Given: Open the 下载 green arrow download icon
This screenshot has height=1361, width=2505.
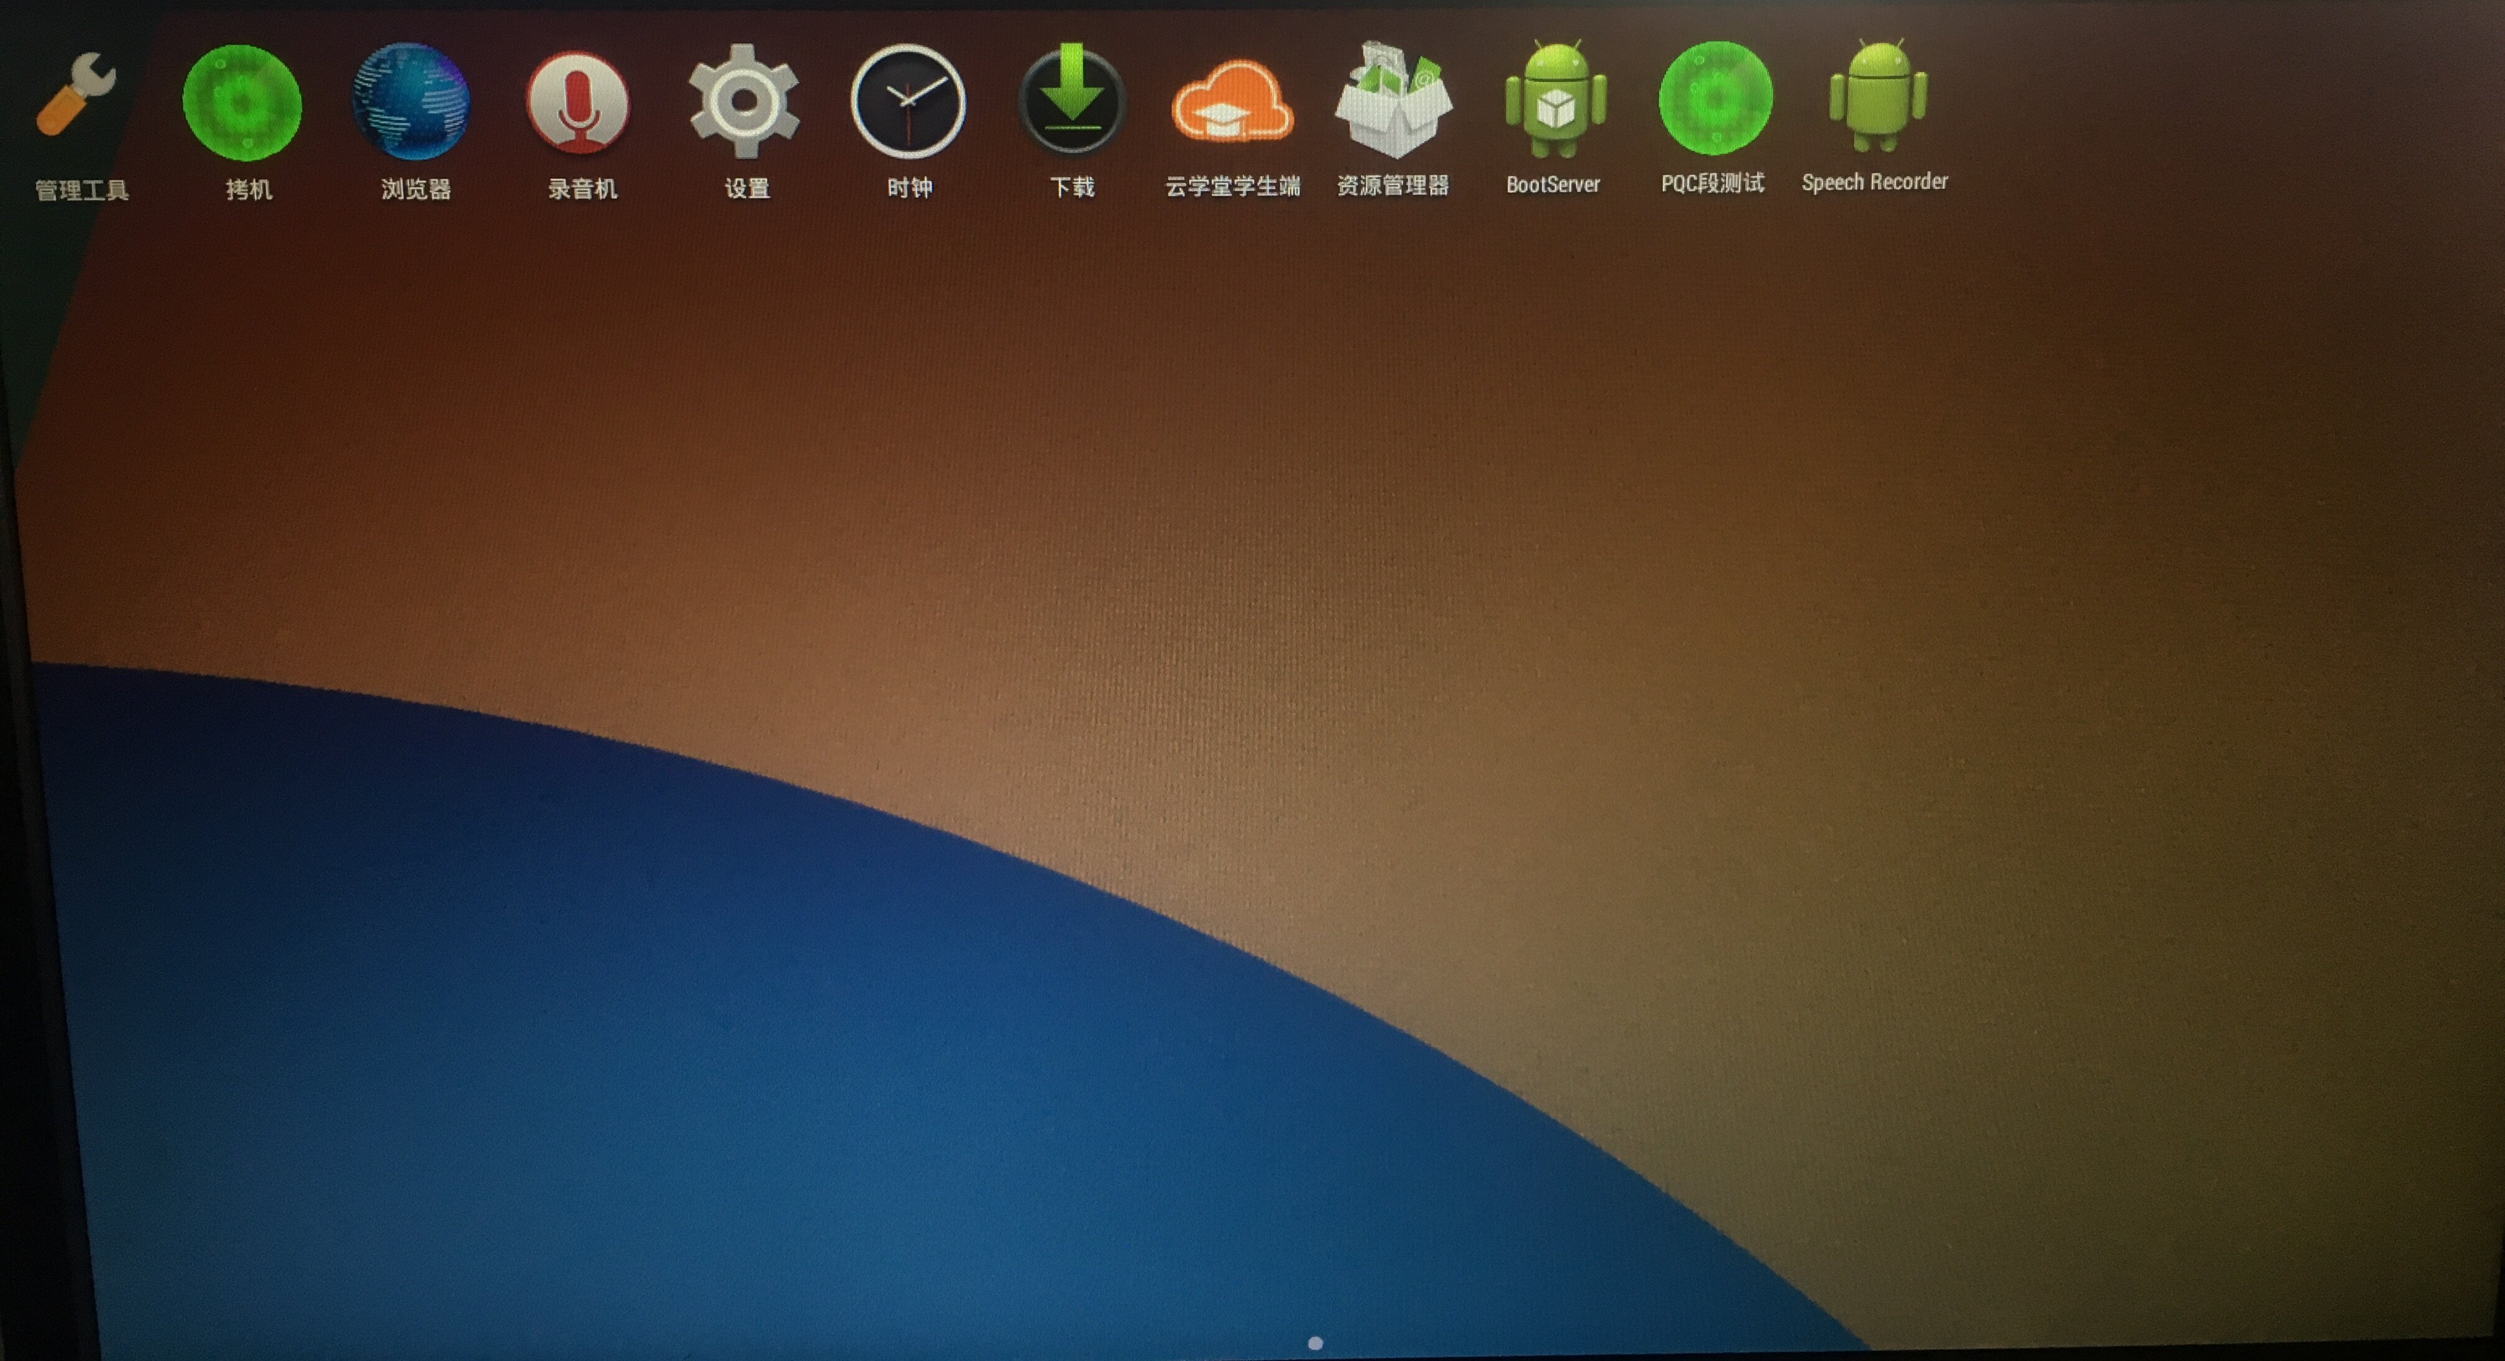Looking at the screenshot, I should 1073,101.
